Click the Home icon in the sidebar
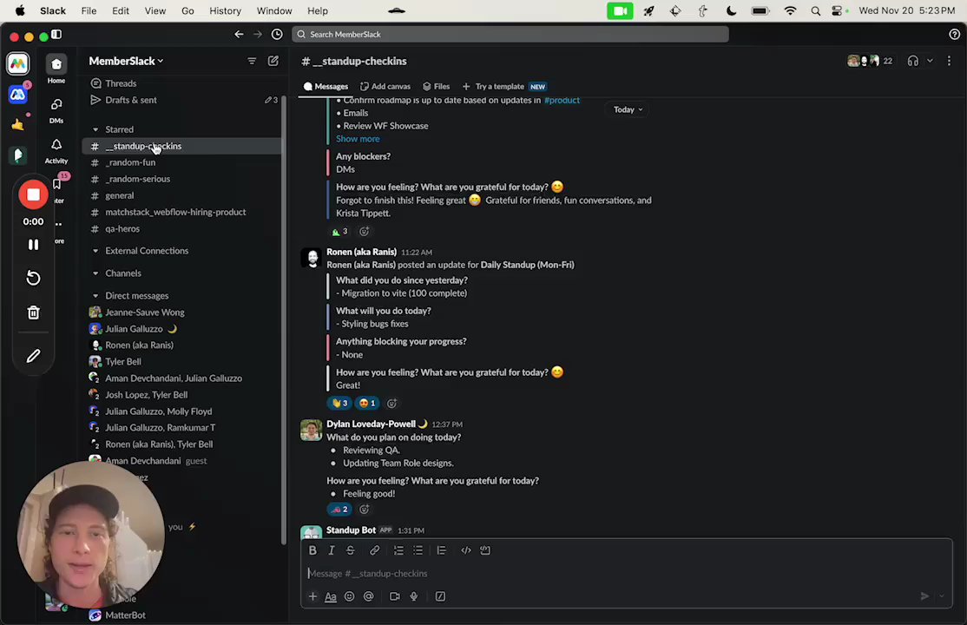Image resolution: width=967 pixels, height=625 pixels. tap(56, 64)
